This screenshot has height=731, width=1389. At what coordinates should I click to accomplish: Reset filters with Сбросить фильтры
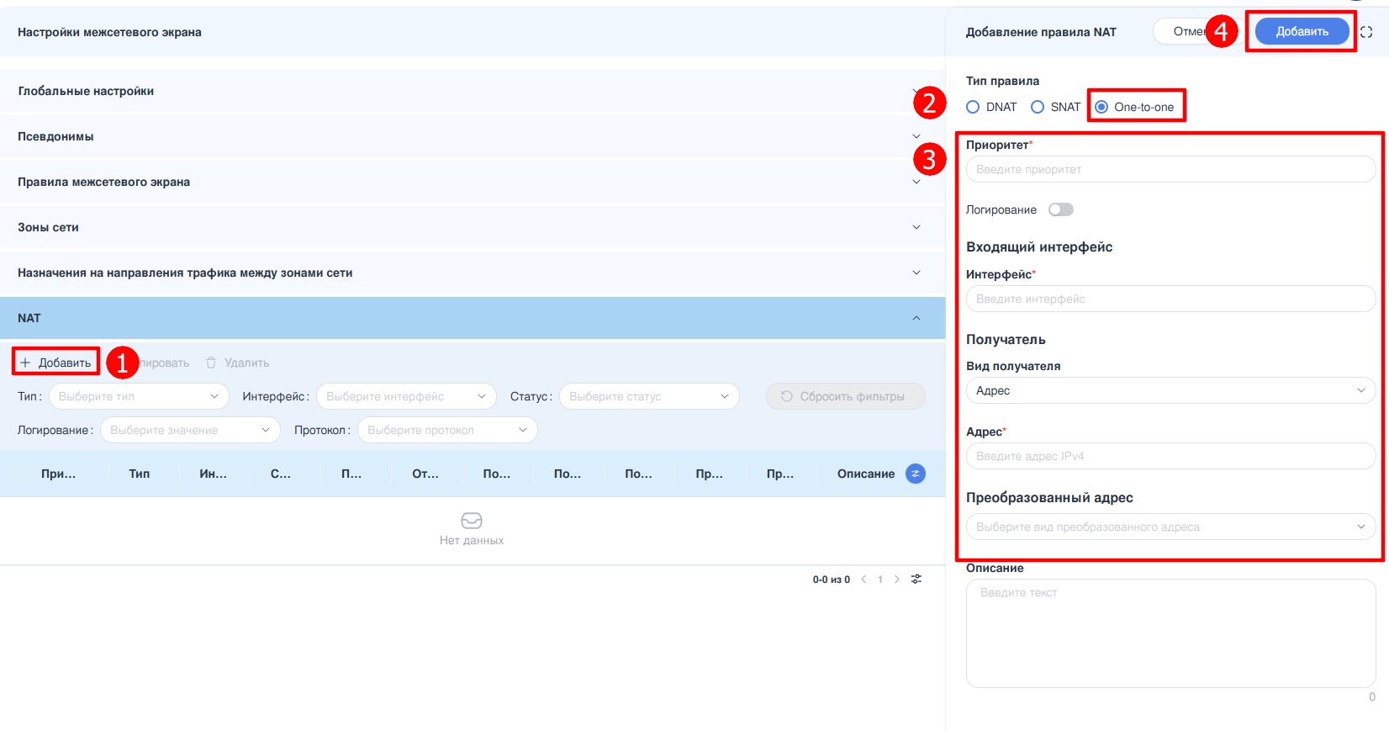[x=845, y=396]
